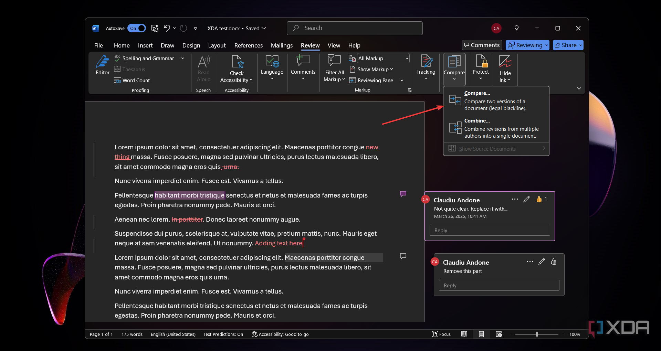
Task: Click the 100% zoom level
Action: coord(575,334)
